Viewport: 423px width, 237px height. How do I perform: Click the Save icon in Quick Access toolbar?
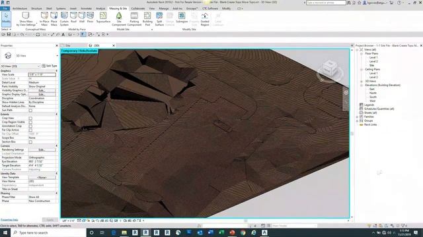9,34
